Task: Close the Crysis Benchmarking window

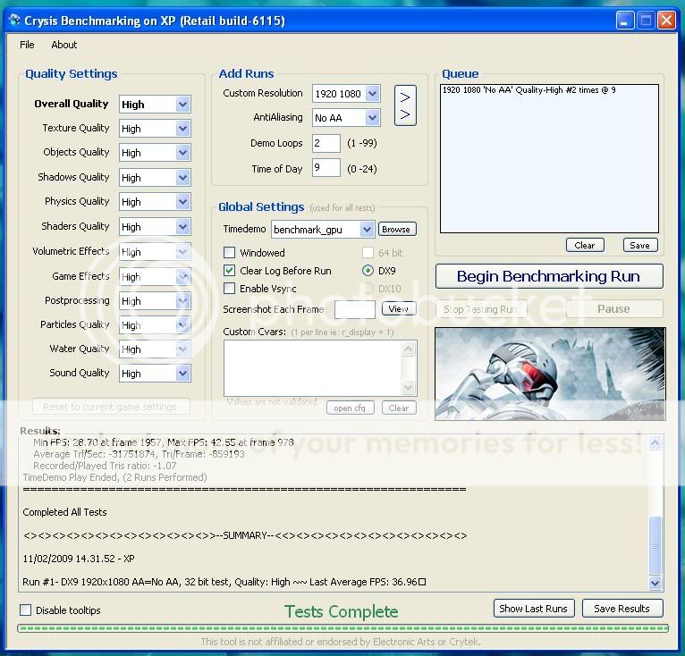Action: [666, 21]
